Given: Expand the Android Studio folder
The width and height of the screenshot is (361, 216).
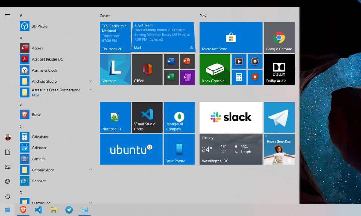Looking at the screenshot, I should click(x=91, y=81).
